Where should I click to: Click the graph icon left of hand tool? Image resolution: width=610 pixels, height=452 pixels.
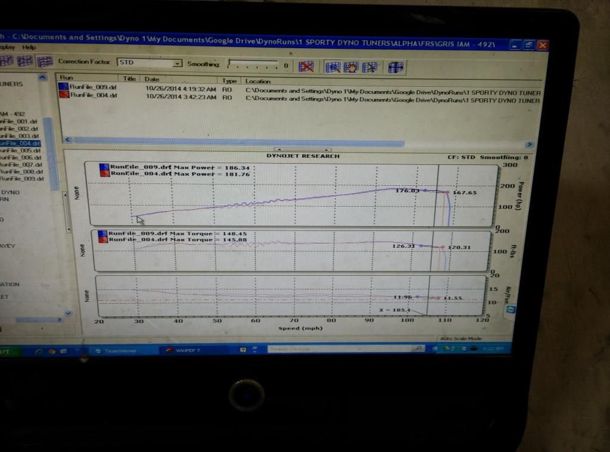(x=333, y=67)
